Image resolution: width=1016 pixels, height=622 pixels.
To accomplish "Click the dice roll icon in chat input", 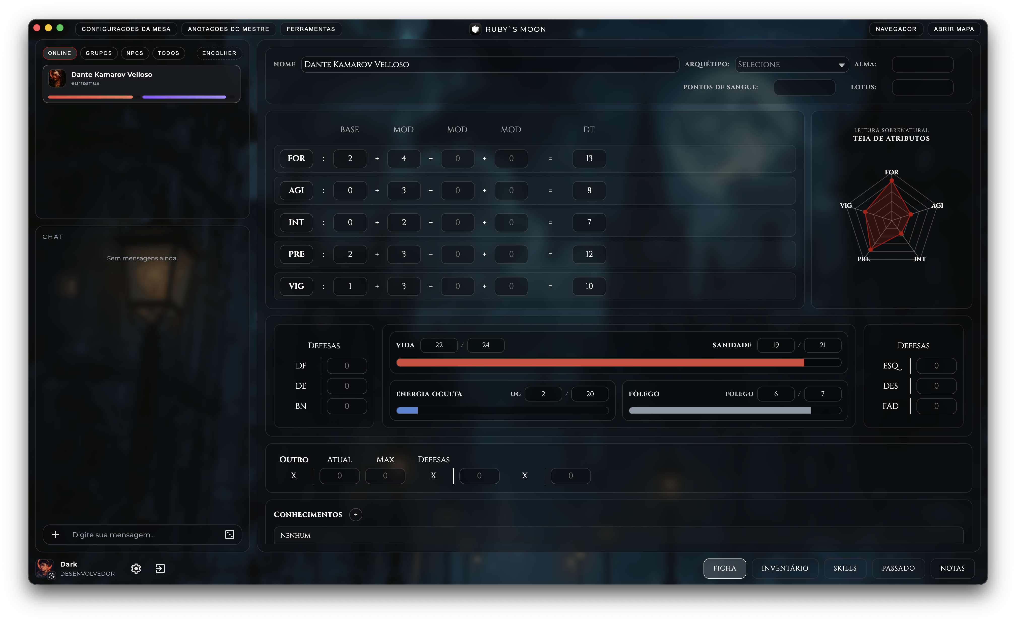I will click(230, 535).
